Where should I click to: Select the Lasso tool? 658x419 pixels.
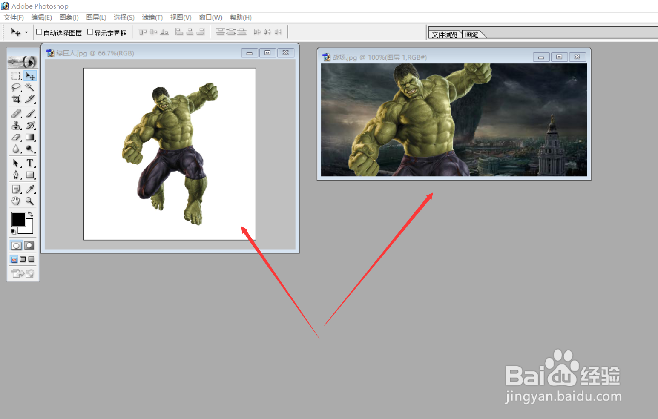pyautogui.click(x=16, y=87)
